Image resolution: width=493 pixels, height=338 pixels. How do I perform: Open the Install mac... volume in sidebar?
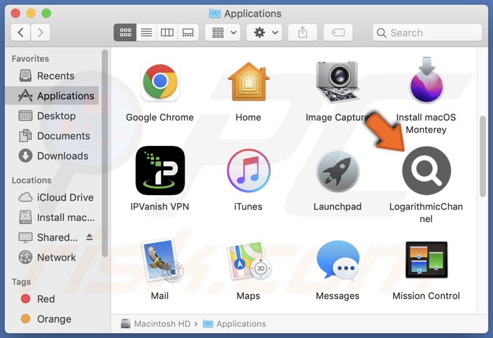(x=52, y=218)
